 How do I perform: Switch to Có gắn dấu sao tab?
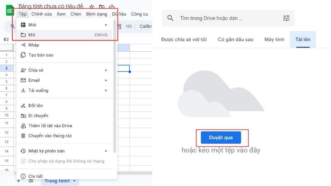pos(235,39)
